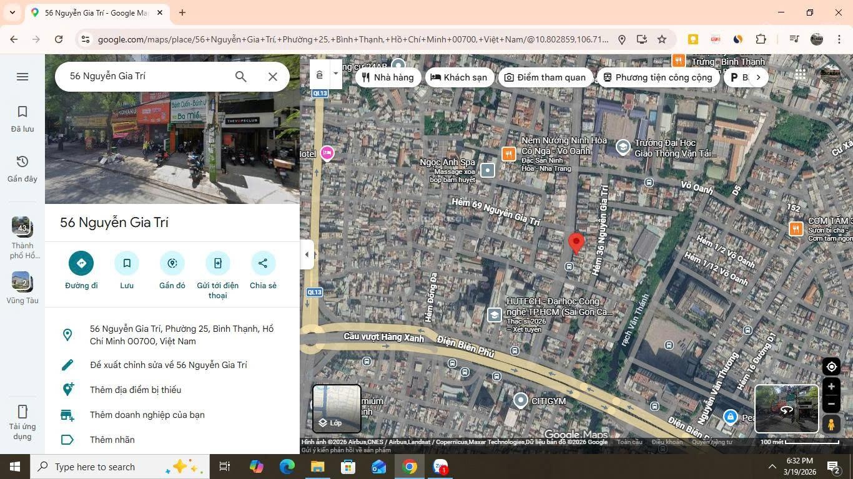Click Thêm nhãn option
Screen dimensions: 853x479
(x=172, y=440)
